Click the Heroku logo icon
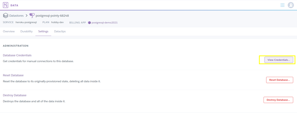297x113 pixels. tap(6, 5)
